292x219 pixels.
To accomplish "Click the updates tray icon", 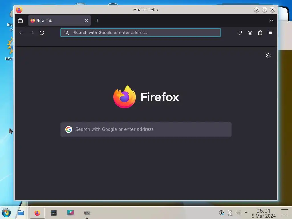I will click(x=221, y=213).
